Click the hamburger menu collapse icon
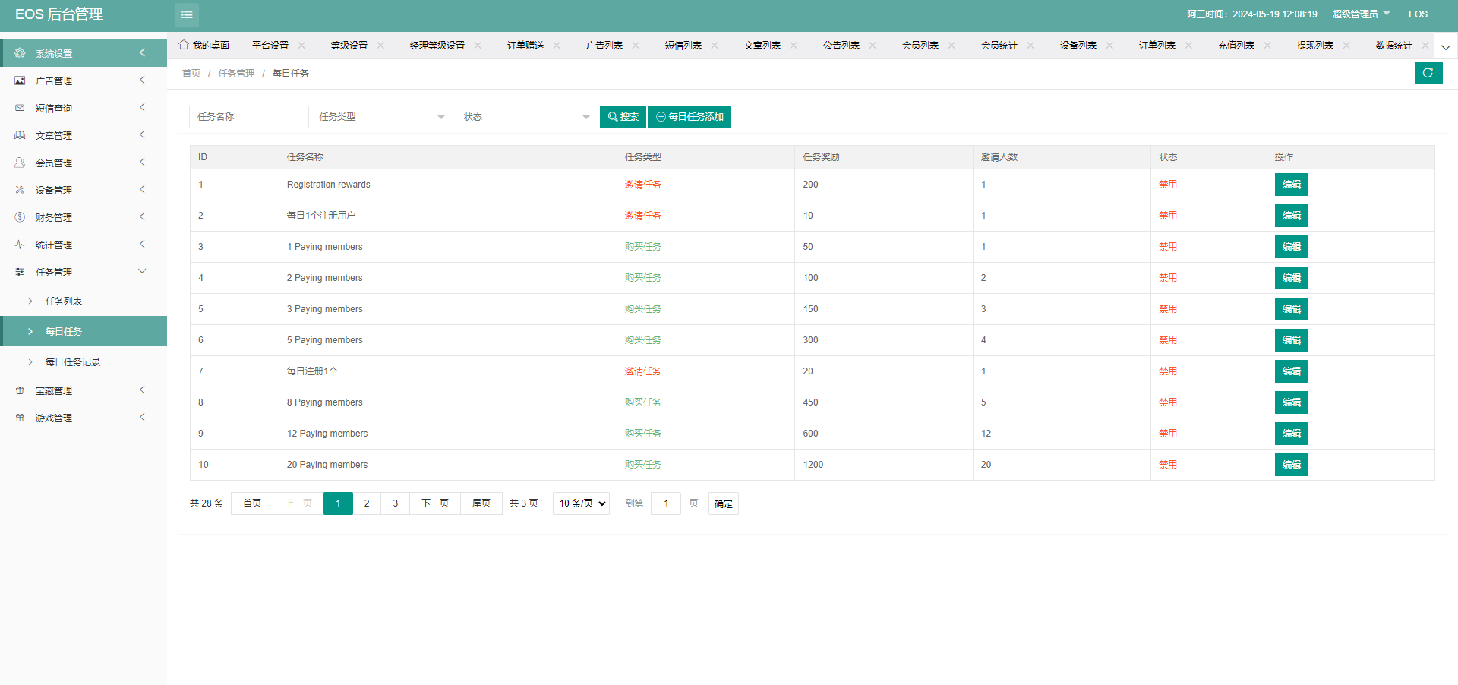Screen dimensions: 1458x685 click(x=187, y=15)
